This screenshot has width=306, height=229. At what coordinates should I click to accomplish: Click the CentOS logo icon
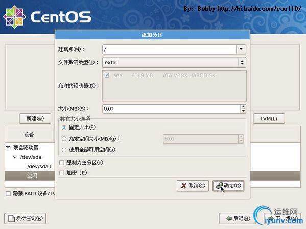(14, 17)
